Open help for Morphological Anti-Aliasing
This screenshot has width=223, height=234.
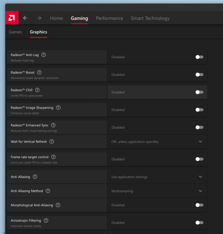[x=58, y=205]
